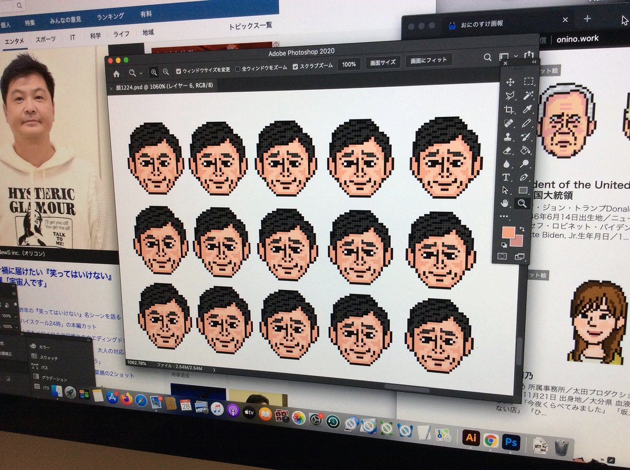Change the screen mode in toolbox
Image resolution: width=630 pixels, height=470 pixels.
coord(520,257)
